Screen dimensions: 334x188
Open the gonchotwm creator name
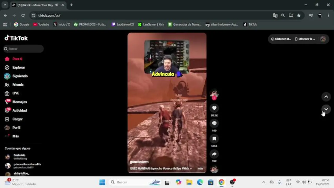click(139, 162)
